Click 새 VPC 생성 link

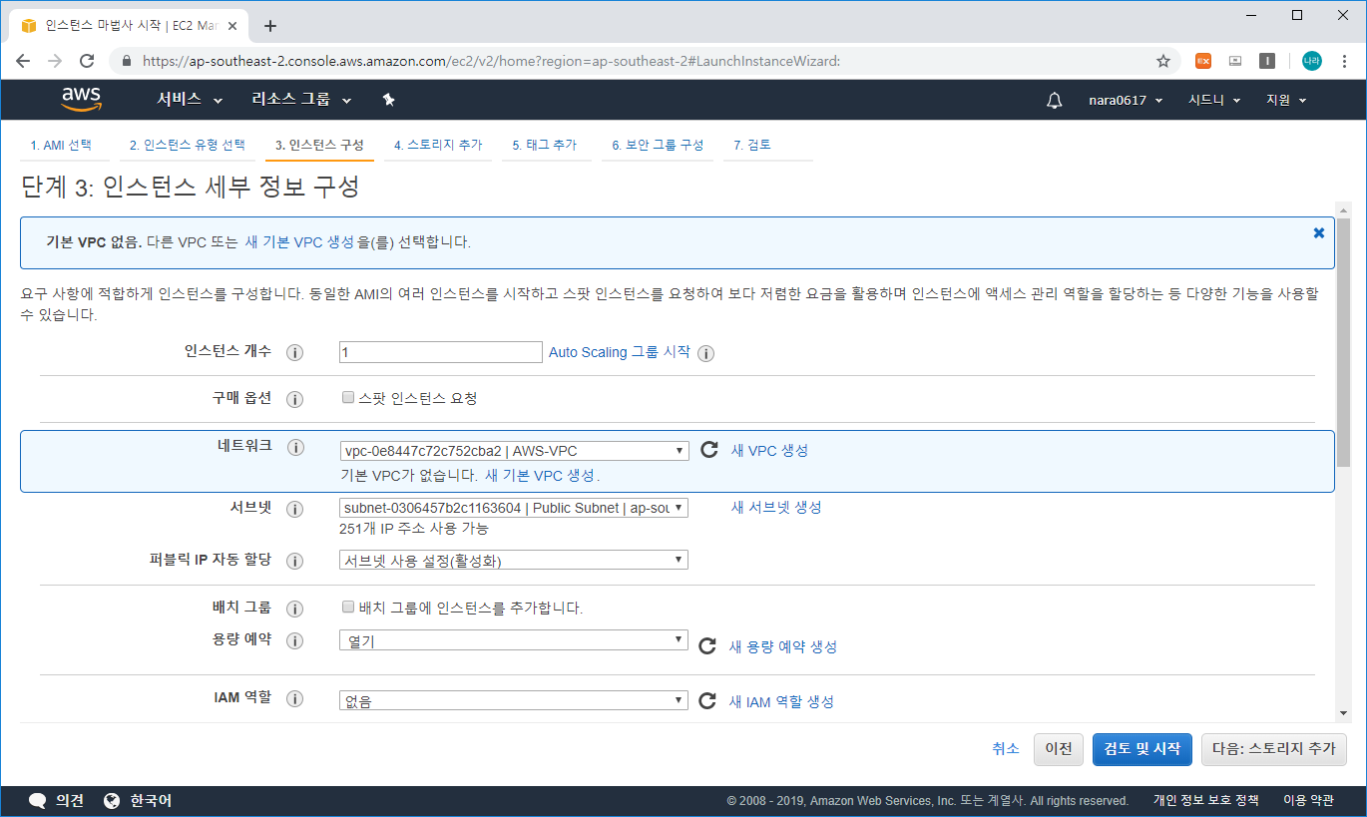(769, 450)
